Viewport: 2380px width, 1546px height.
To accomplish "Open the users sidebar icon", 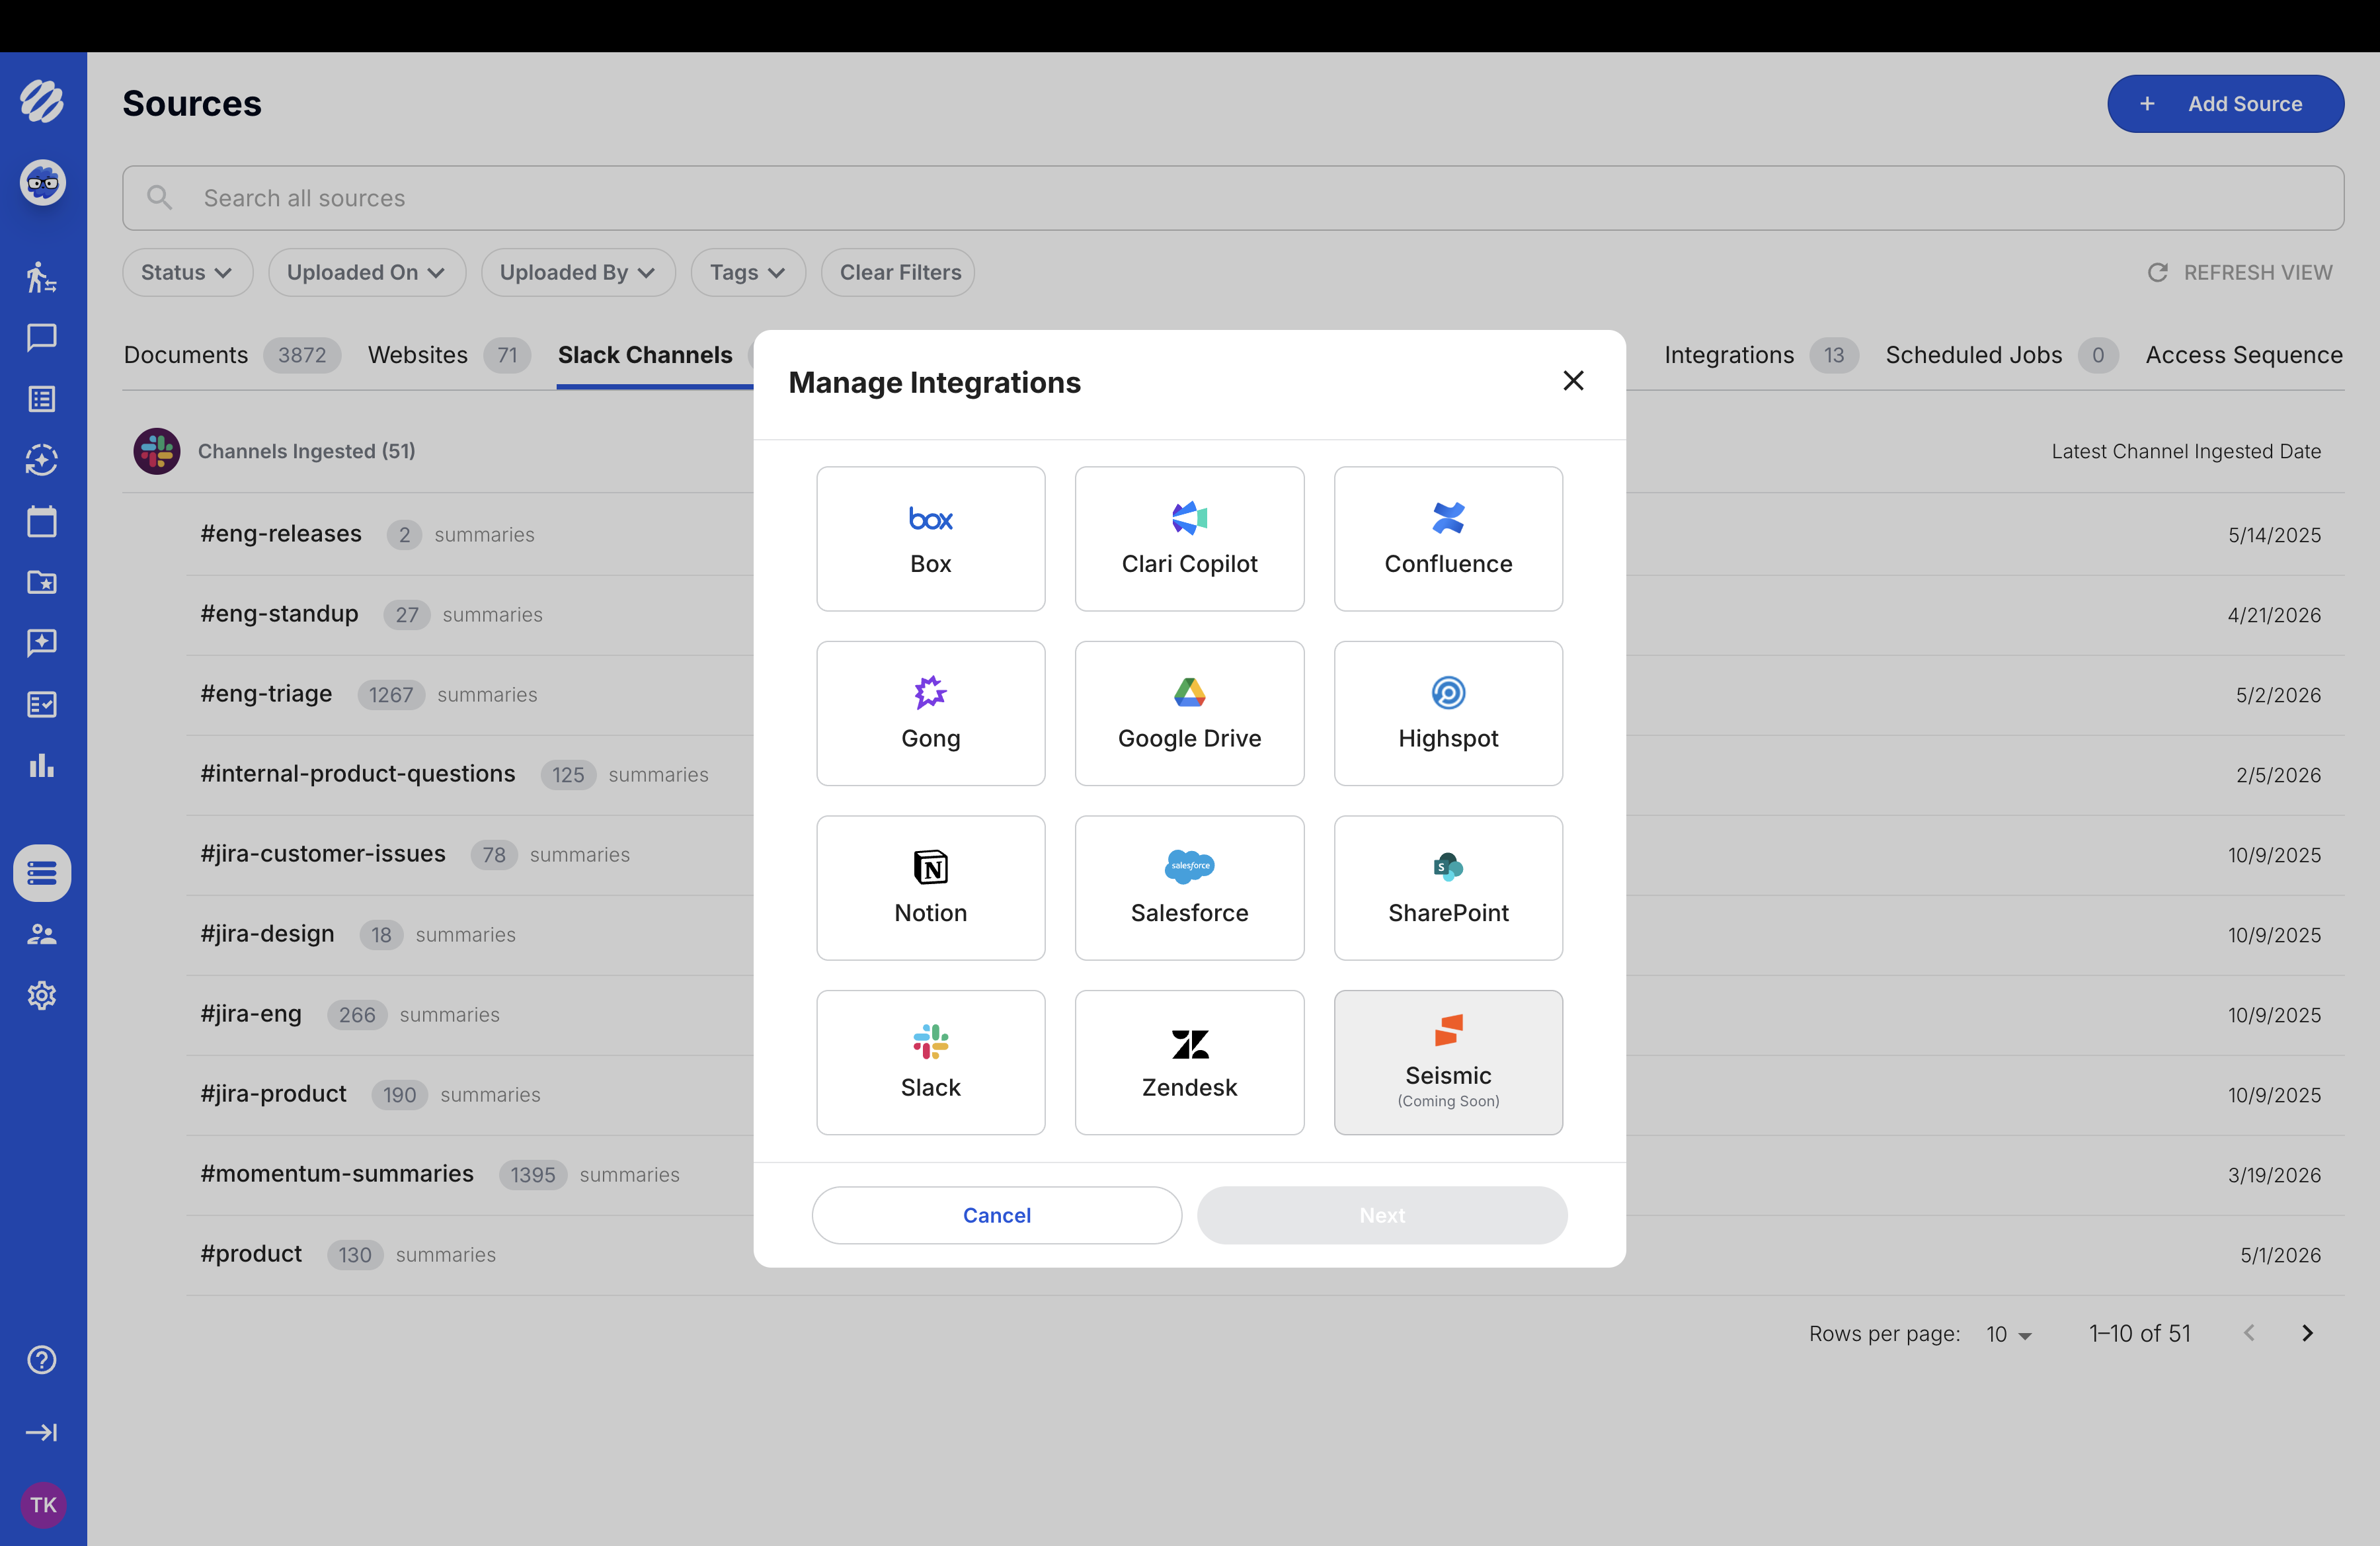I will pos(42,934).
